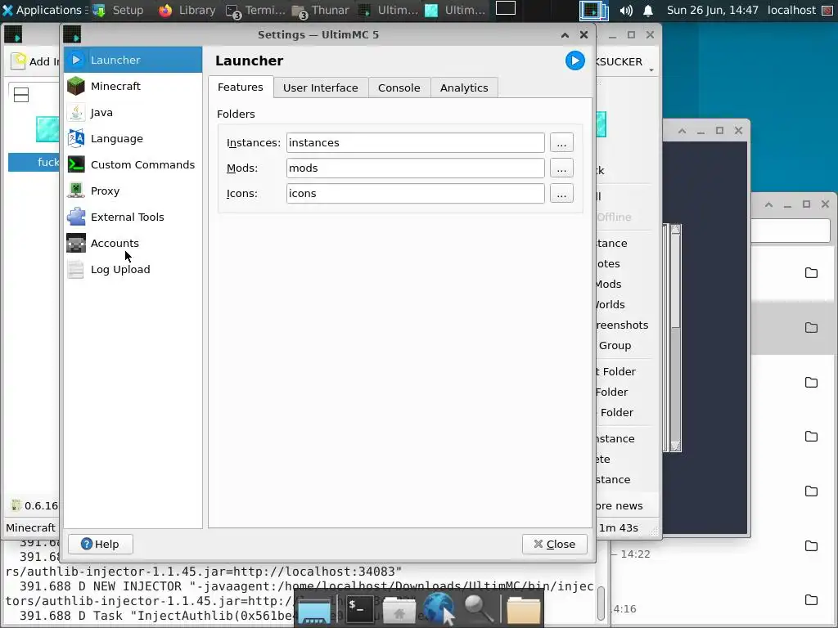838x628 pixels.
Task: Close the Settings dialog with Close button
Action: (555, 544)
